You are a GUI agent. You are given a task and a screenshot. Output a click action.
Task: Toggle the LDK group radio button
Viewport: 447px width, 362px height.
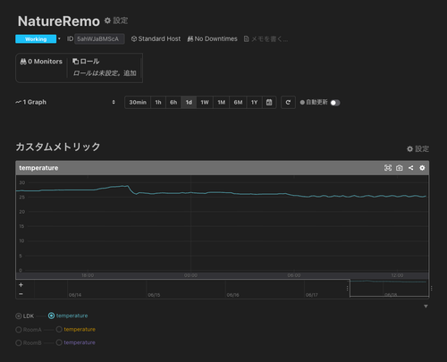19,316
